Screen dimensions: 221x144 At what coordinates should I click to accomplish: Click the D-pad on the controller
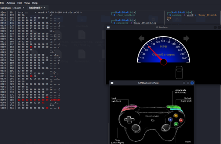129,119
